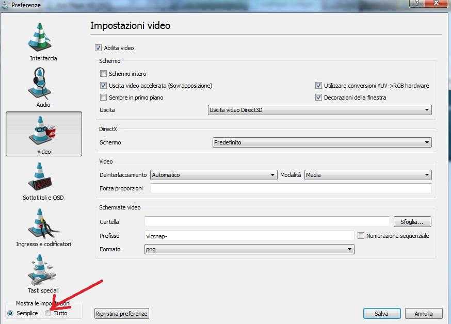Click the help question mark button
Screen dimensions: 451x324
click(x=416, y=3)
